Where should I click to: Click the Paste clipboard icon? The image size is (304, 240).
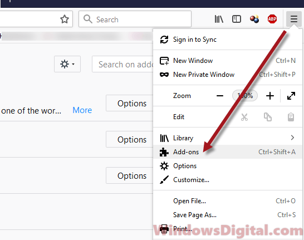click(291, 117)
